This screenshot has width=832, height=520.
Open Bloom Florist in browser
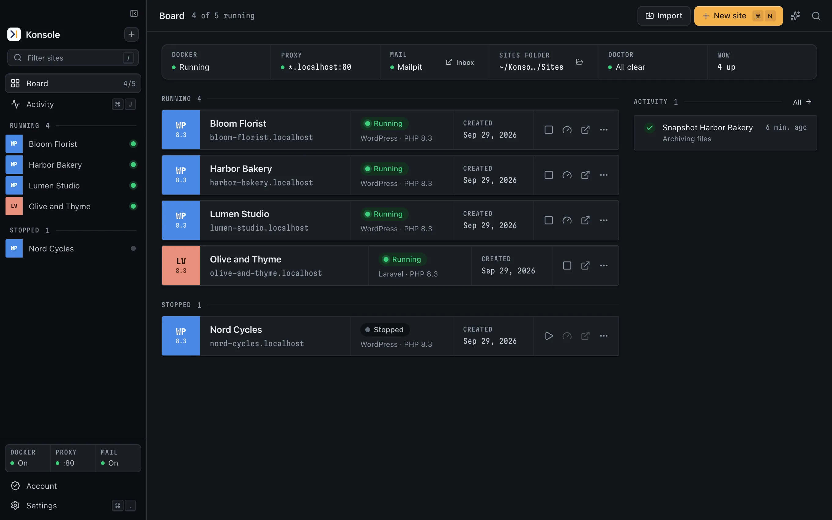coord(585,130)
